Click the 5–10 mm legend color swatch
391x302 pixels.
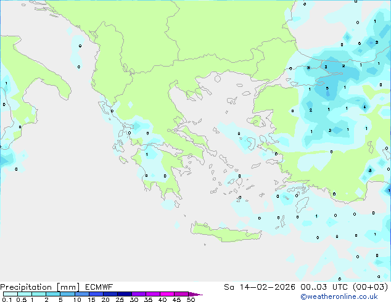(67, 294)
